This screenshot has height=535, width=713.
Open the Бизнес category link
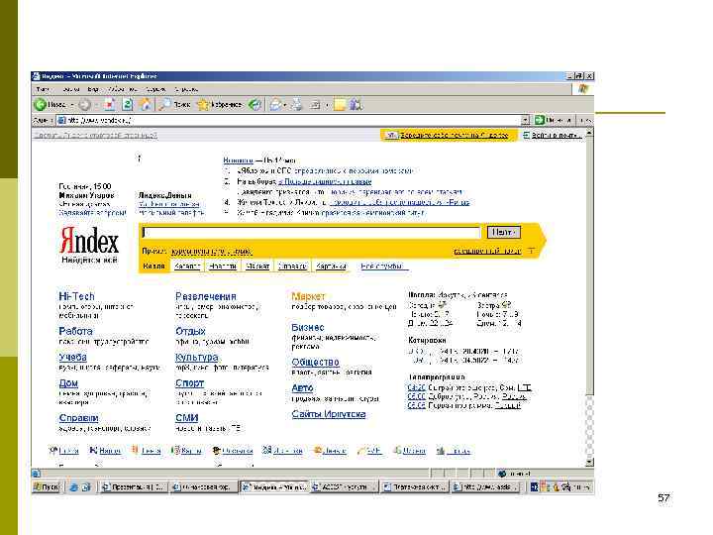(308, 328)
